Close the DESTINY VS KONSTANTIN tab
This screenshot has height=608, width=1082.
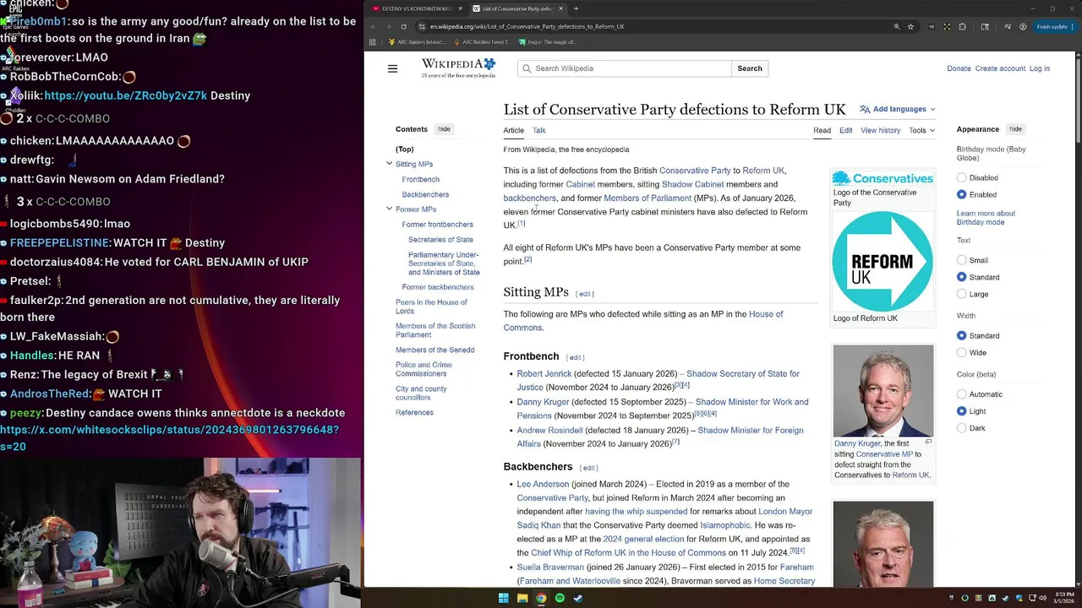[x=461, y=8]
